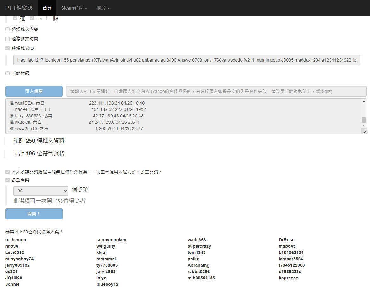370x288 pixels.
Task: Select winner name jarvis652
Action: pyautogui.click(x=106, y=272)
